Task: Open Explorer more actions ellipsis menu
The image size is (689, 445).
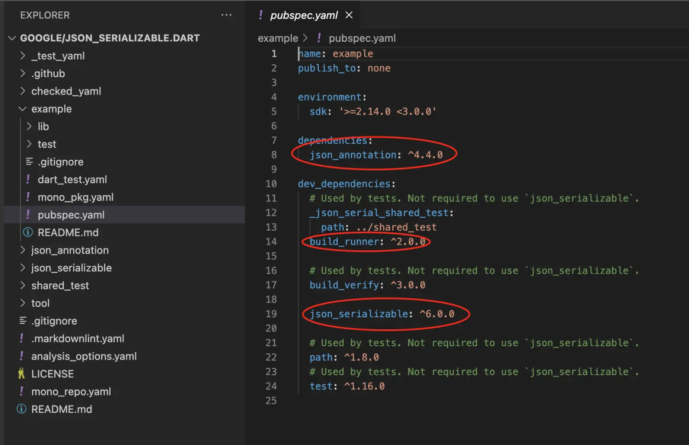Action: point(226,15)
